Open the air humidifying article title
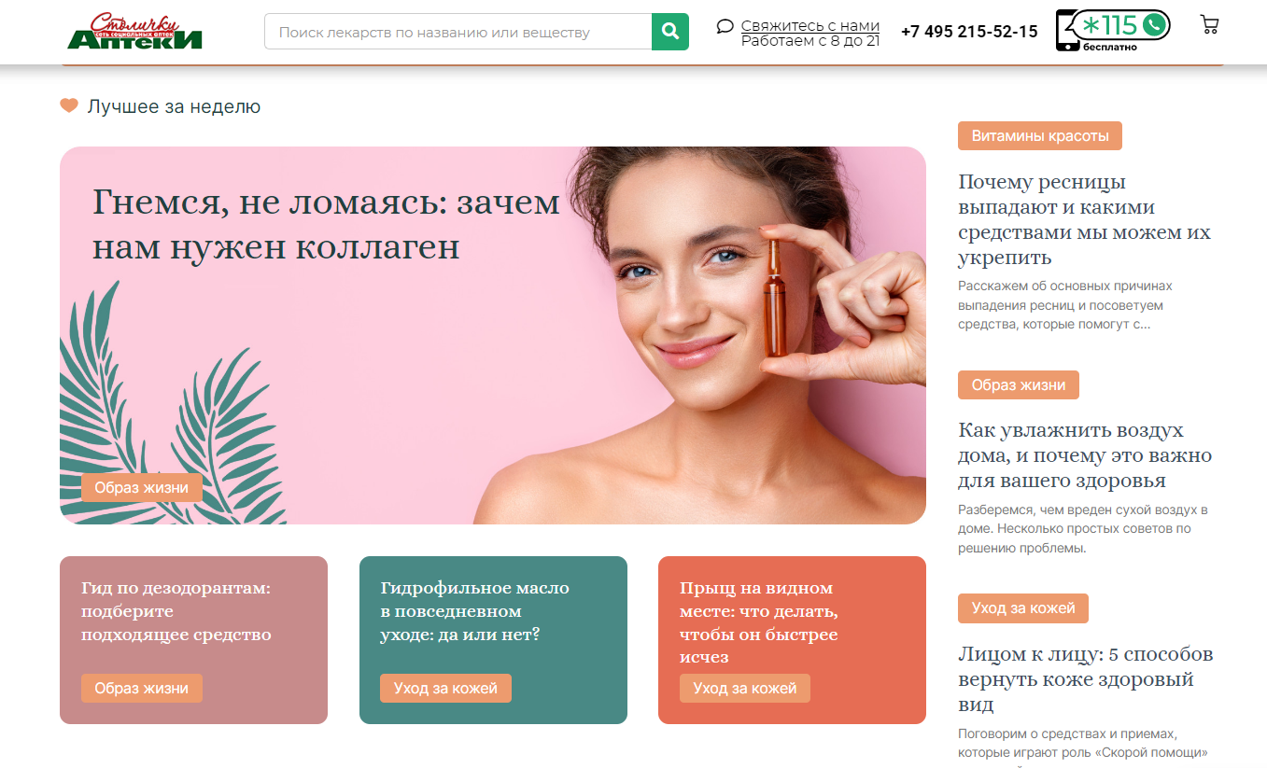The height and width of the screenshot is (768, 1267). tap(1085, 455)
